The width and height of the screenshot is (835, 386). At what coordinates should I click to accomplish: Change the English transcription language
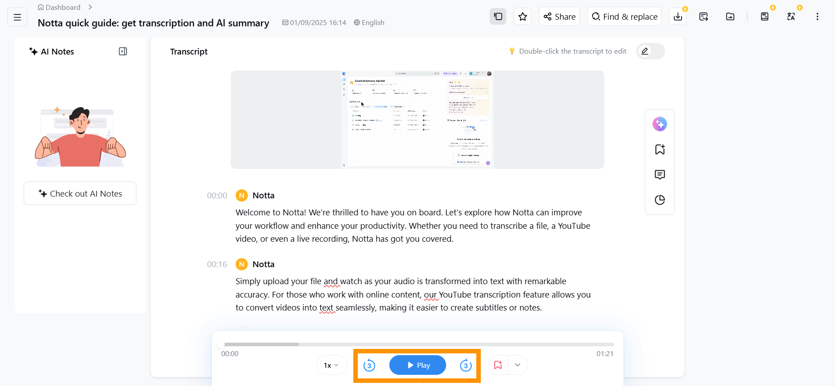(x=369, y=23)
